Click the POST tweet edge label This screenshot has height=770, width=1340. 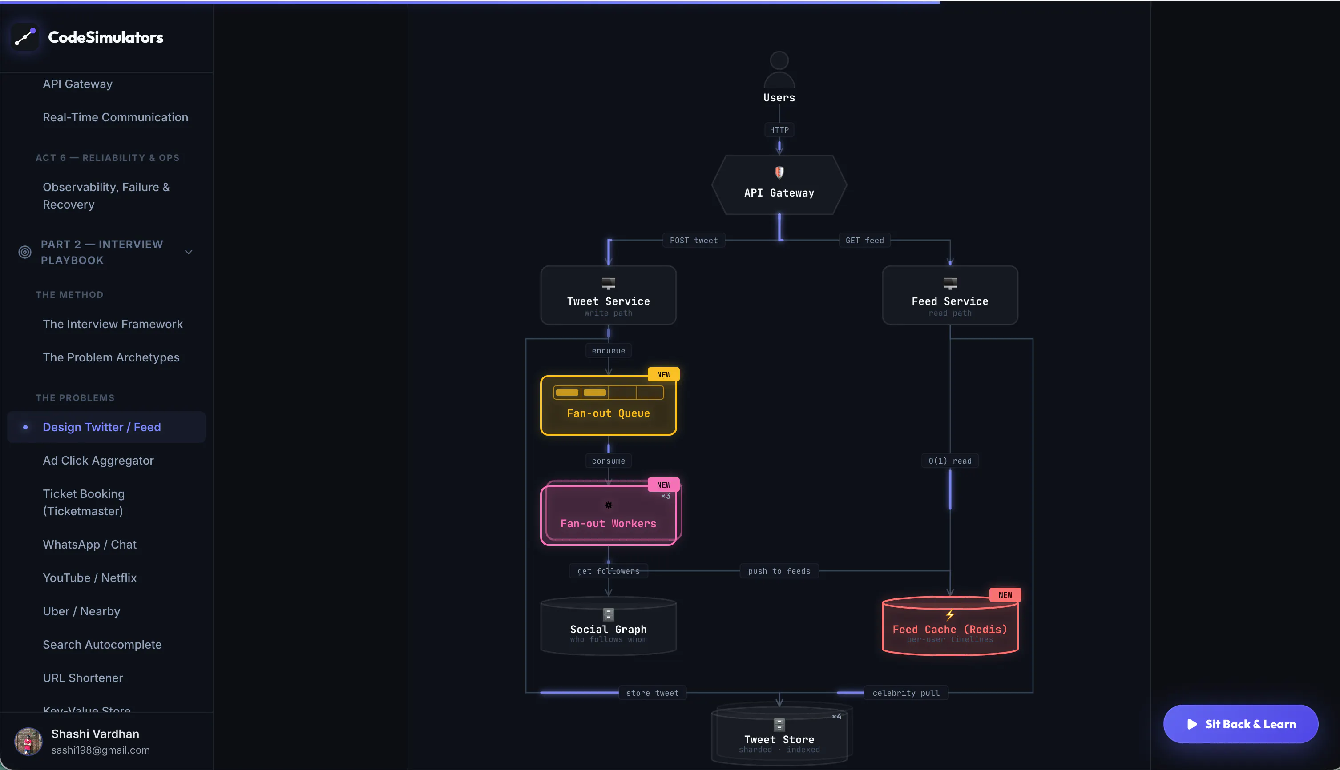(x=694, y=241)
